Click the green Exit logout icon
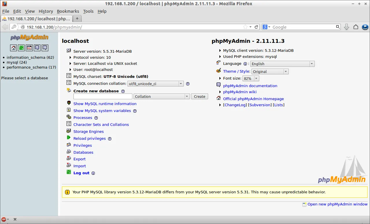The width and height of the screenshot is (370, 224). [21, 48]
